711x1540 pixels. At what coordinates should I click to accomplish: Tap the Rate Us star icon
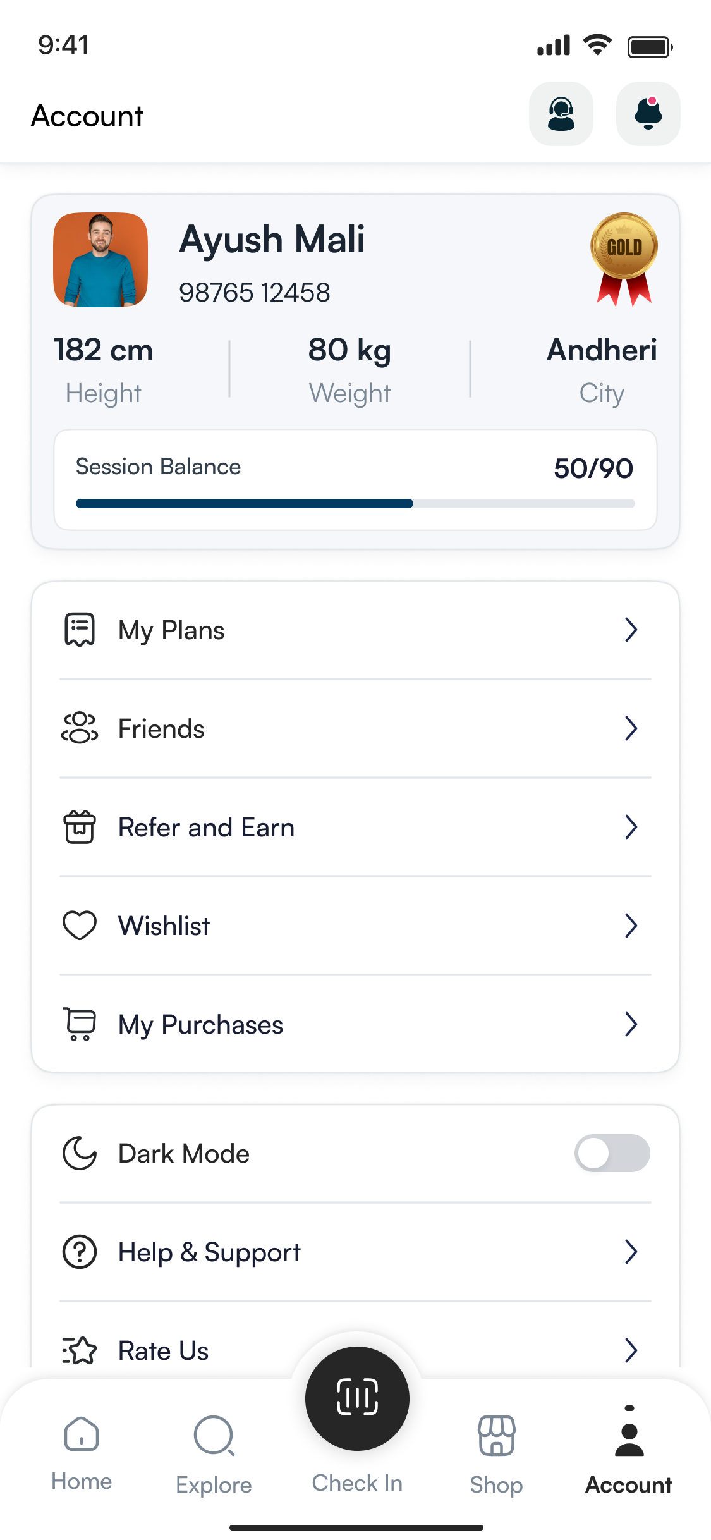(80, 1350)
